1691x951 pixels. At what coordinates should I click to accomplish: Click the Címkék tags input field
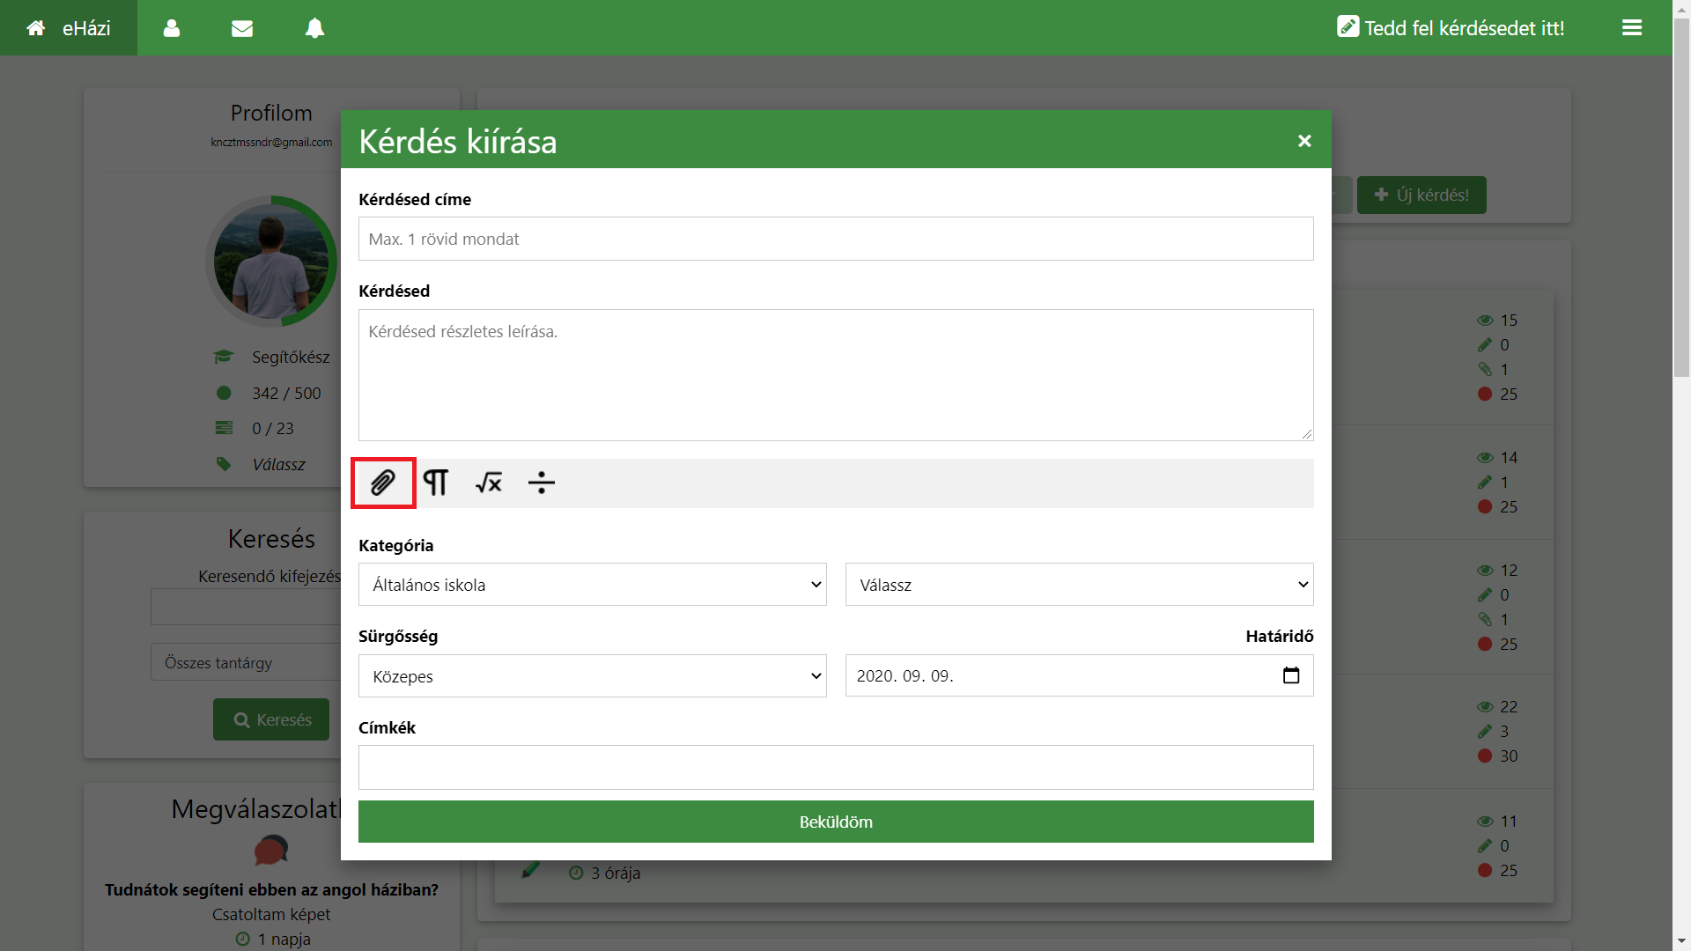pos(835,767)
